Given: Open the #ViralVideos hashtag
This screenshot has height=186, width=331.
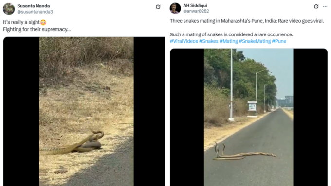Looking at the screenshot, I should pos(184,41).
